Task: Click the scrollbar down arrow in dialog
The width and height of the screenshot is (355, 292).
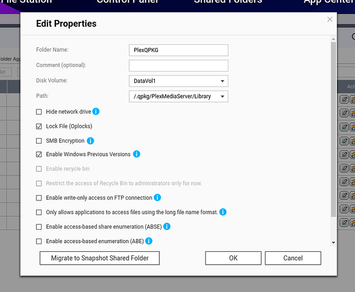Action: [x=333, y=243]
